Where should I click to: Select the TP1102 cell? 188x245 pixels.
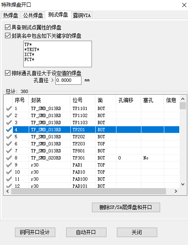83,115
